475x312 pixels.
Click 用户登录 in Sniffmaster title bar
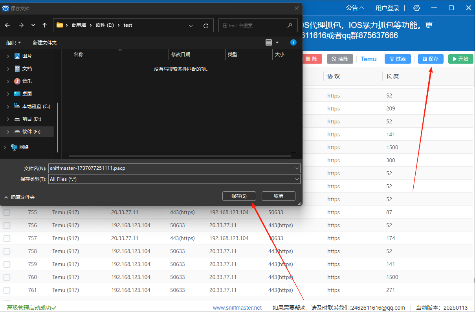[387, 8]
